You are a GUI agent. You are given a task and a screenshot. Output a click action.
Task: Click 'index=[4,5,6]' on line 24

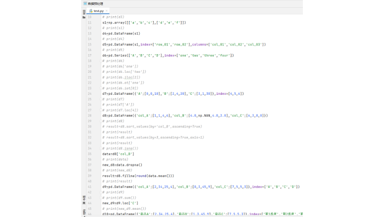tap(230, 94)
